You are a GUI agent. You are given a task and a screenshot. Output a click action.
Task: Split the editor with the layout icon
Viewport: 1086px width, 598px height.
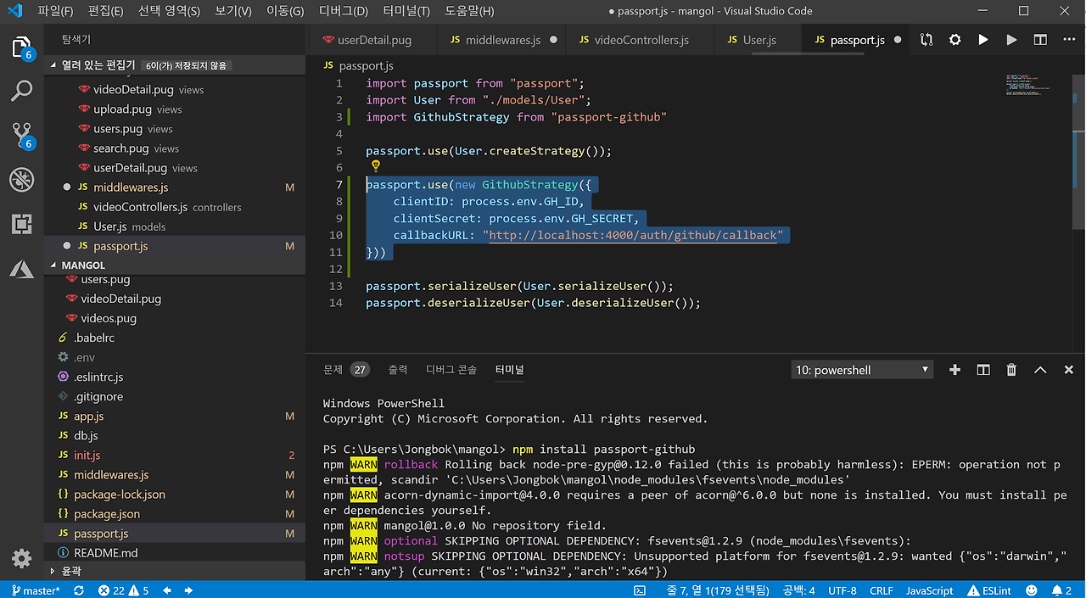1040,40
